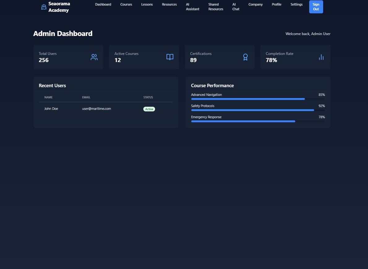Viewport: 368px width, 269px height.
Task: Click the Sign Out button
Action: pos(316,7)
